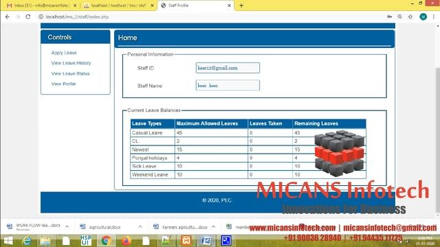Switch to the localhost / lms tab
The image size is (440, 247).
click(118, 5)
